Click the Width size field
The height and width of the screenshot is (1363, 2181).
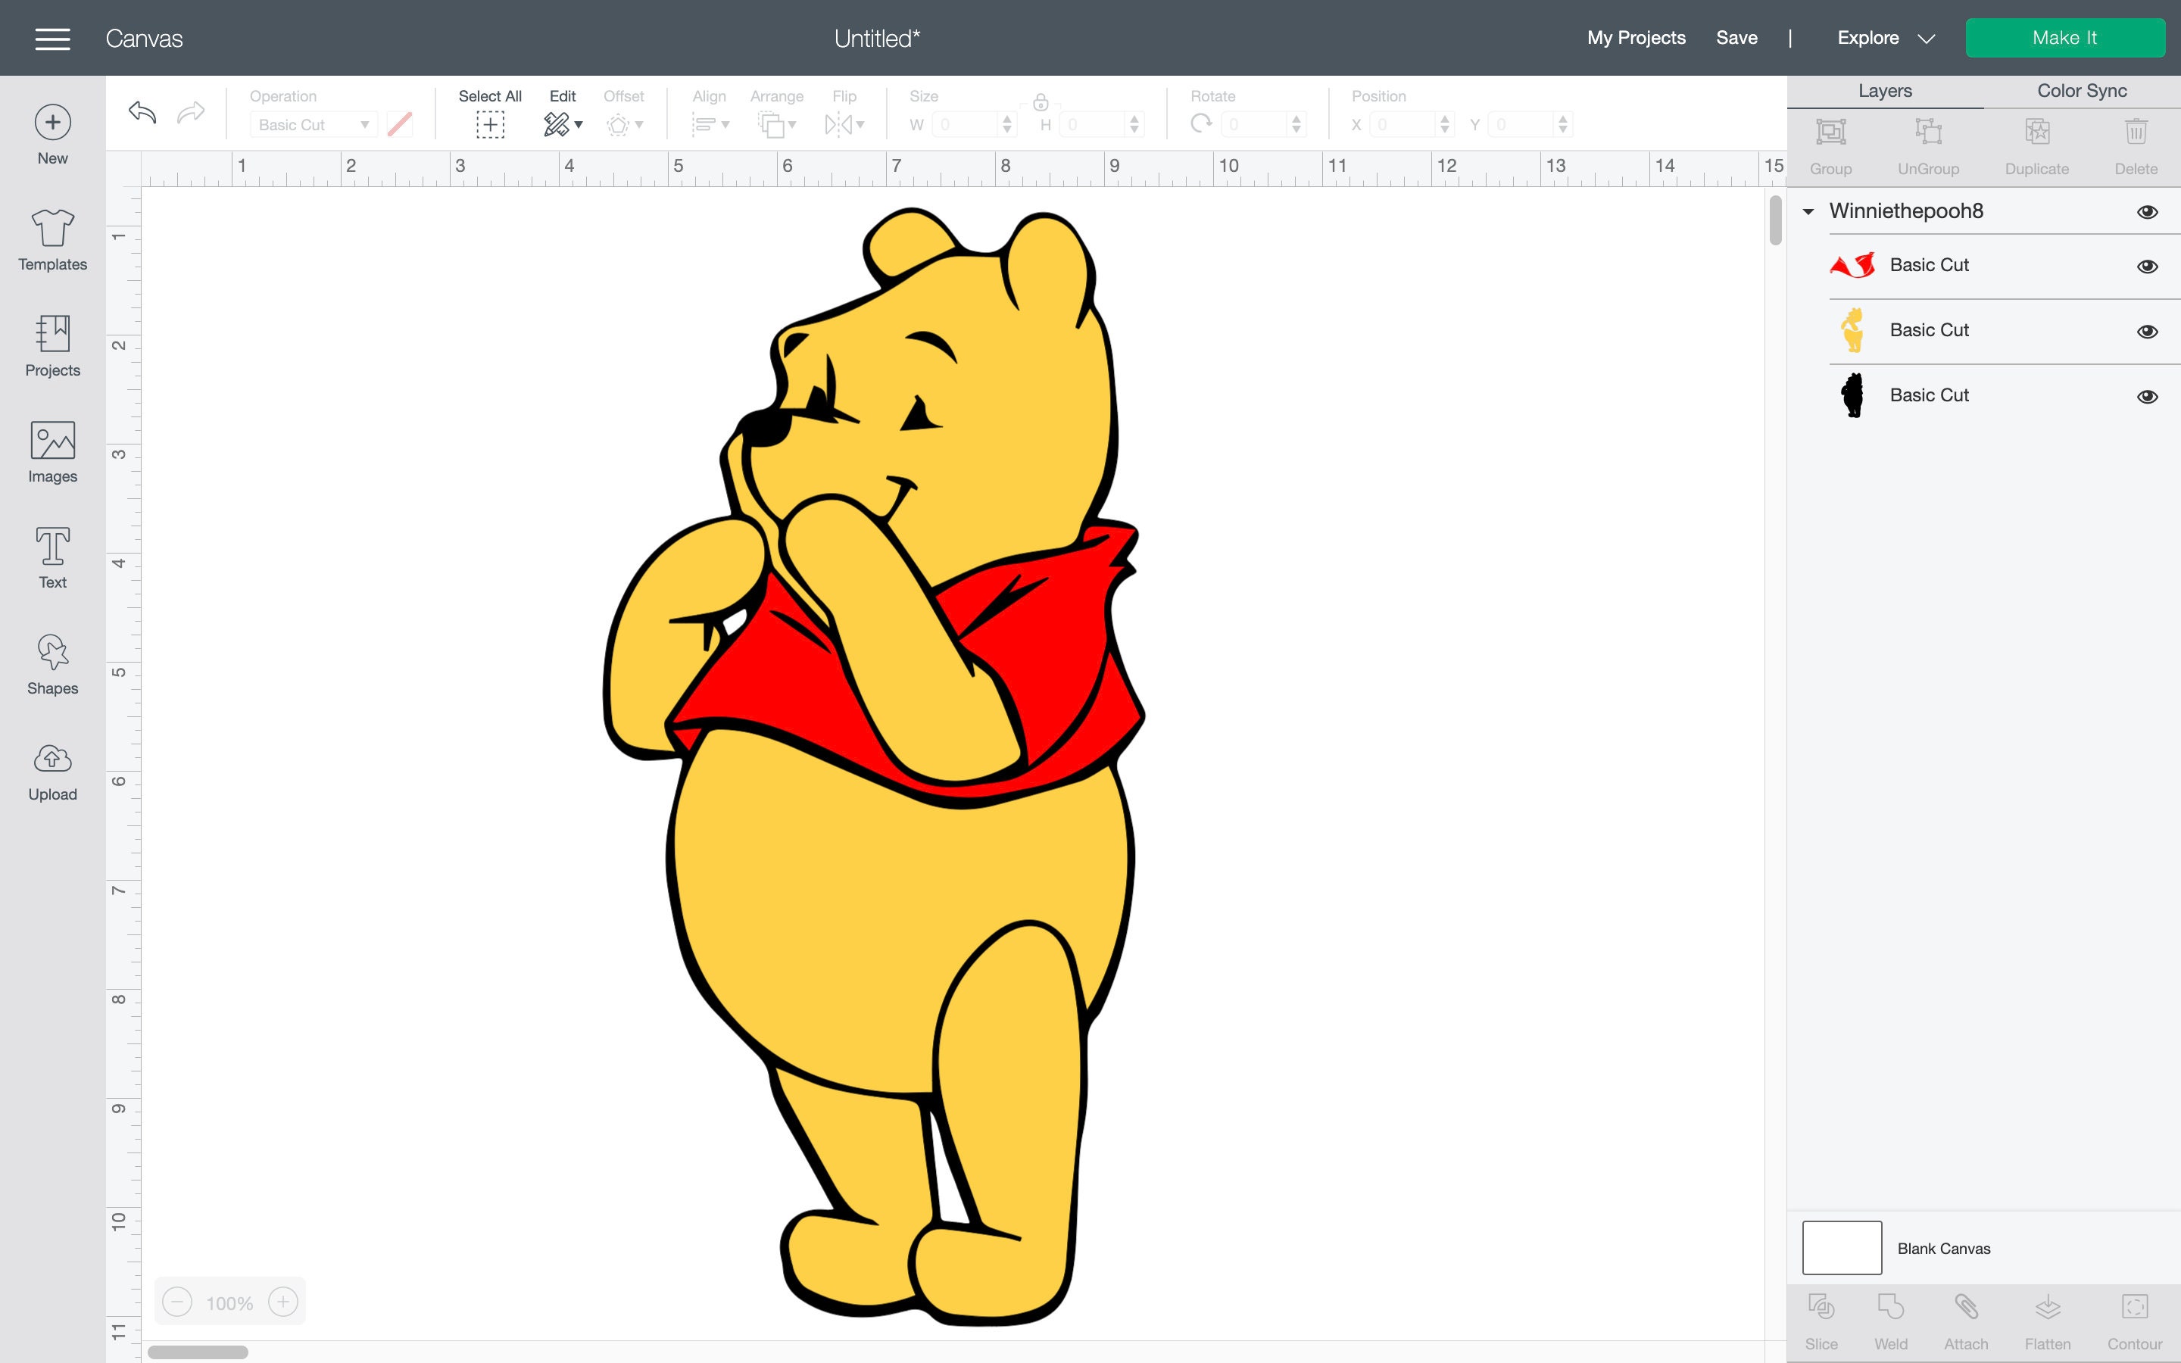coord(966,124)
